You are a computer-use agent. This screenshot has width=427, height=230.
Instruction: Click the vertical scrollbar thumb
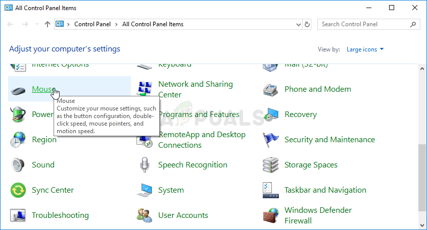[422, 178]
